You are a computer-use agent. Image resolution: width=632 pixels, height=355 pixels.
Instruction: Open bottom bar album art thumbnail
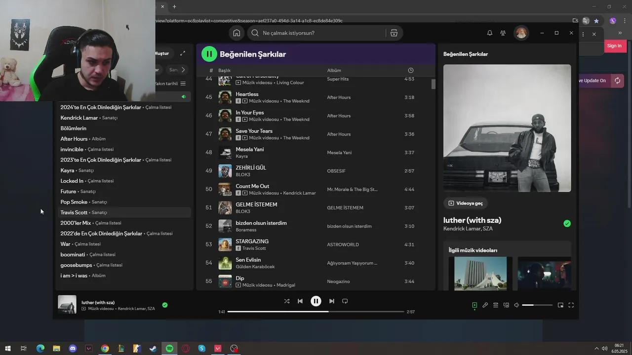(67, 304)
